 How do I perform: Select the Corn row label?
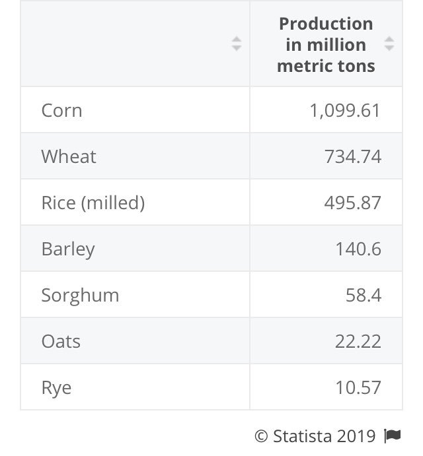pyautogui.click(x=62, y=110)
